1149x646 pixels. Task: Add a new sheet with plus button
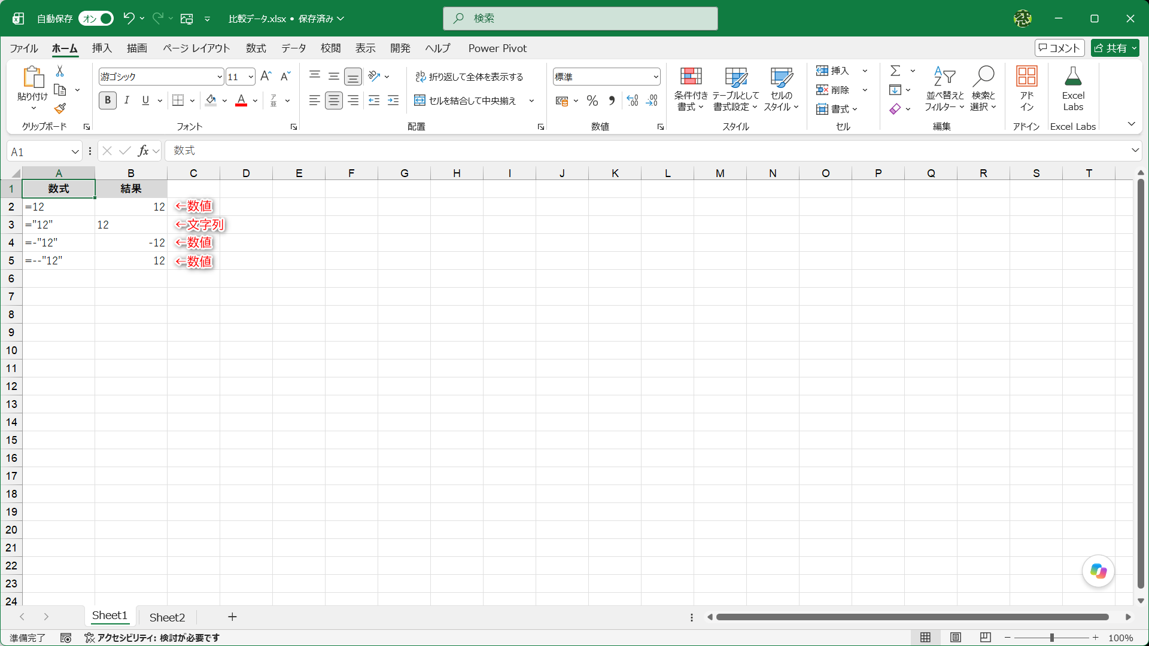pyautogui.click(x=232, y=617)
